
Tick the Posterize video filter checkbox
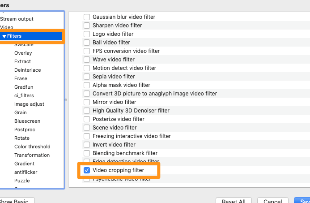[x=87, y=119]
